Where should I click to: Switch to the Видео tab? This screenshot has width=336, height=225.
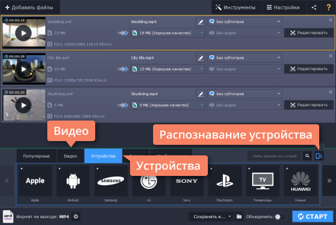70,156
